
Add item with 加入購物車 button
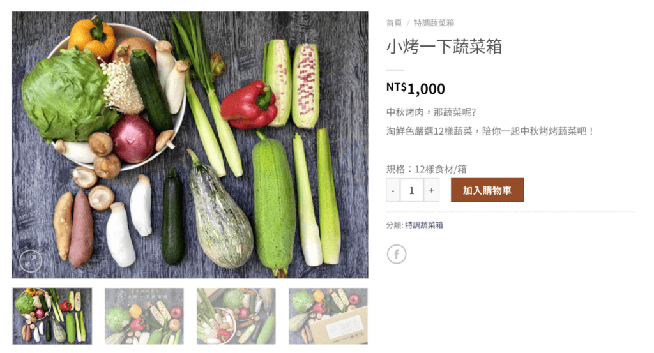click(x=487, y=190)
